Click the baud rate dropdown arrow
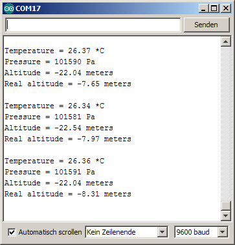Image resolution: width=235 pixels, height=245 pixels. [x=223, y=232]
